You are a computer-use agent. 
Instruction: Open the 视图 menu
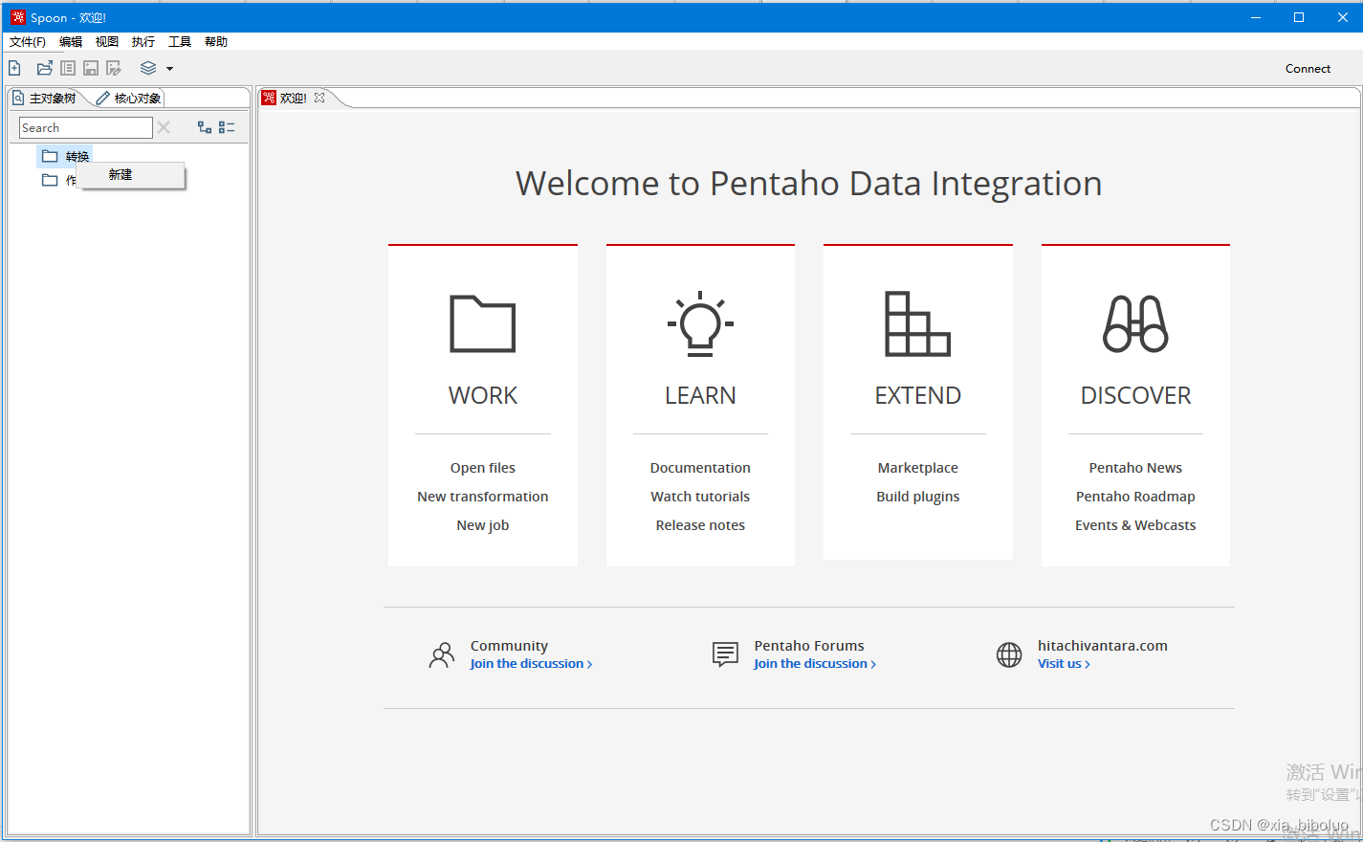coord(107,41)
